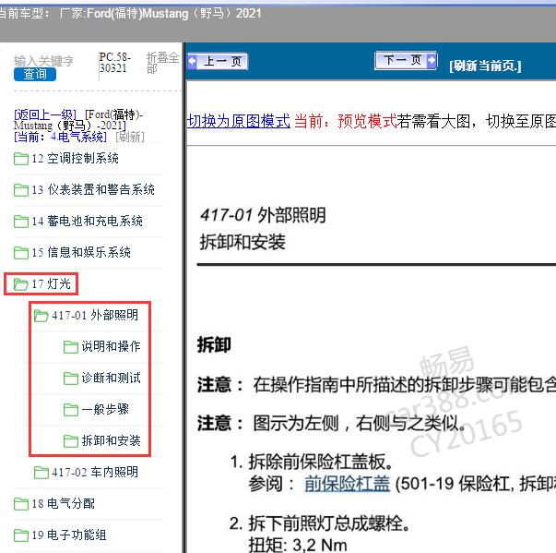Open the 说明和操作 section
This screenshot has width=556, height=553.
(x=111, y=347)
